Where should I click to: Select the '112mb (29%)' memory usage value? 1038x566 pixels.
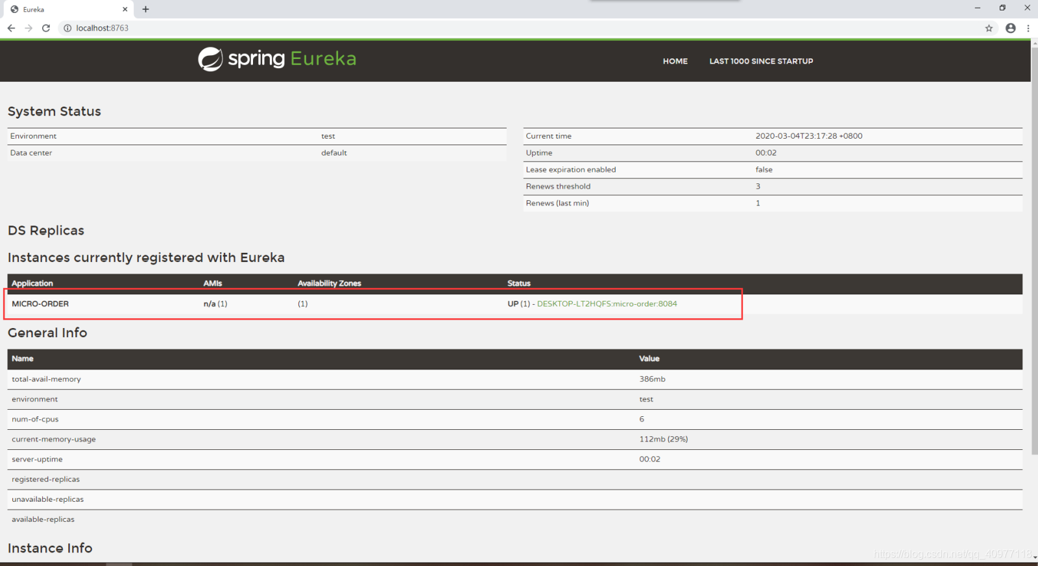click(664, 440)
